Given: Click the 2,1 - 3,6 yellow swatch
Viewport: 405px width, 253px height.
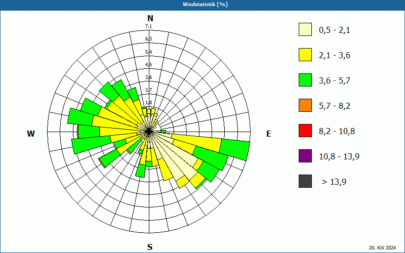Looking at the screenshot, I should coord(305,55).
